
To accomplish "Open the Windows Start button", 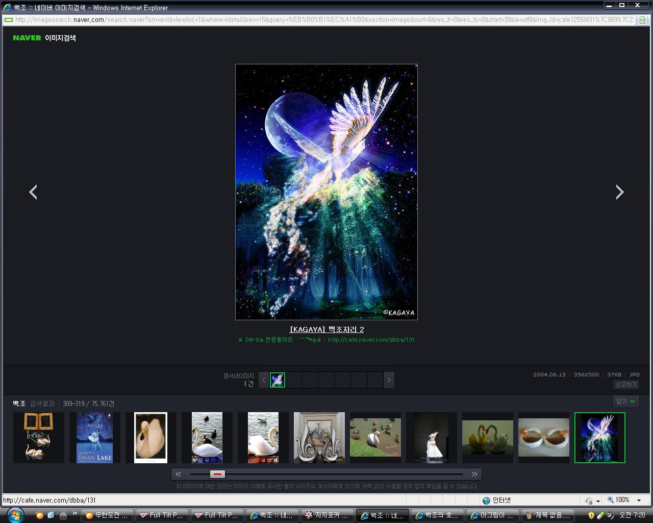I will (x=15, y=515).
